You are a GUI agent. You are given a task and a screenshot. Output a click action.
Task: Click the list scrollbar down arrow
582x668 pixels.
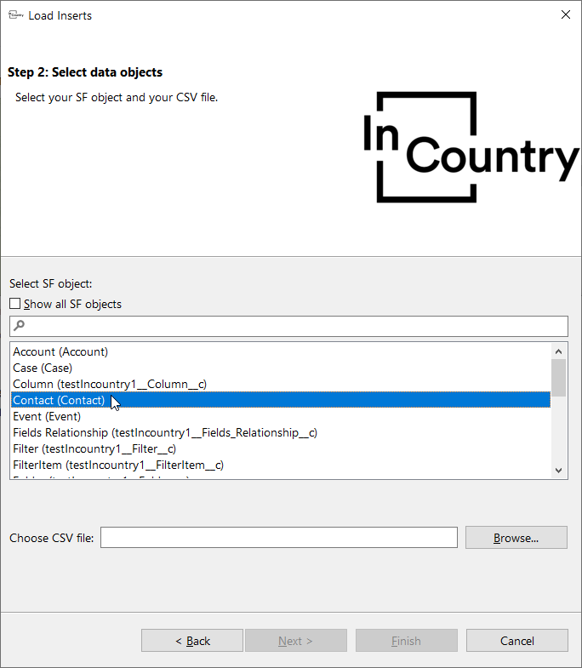558,471
